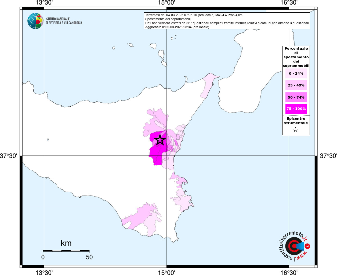Click the top 13°30' longitude label

[x=44, y=3]
